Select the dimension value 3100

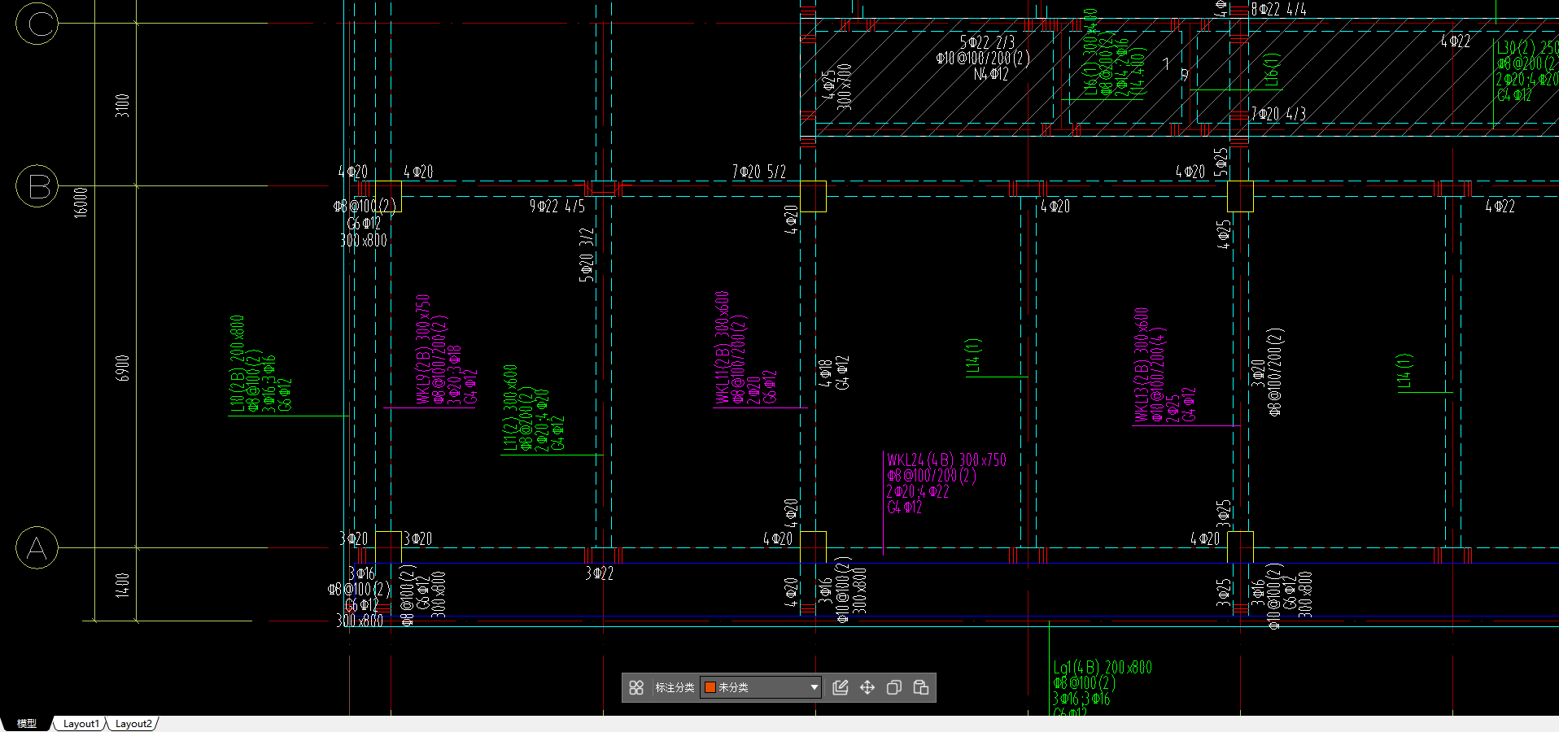click(x=122, y=106)
